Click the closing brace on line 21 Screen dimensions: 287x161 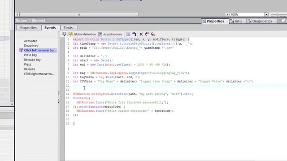point(74,123)
